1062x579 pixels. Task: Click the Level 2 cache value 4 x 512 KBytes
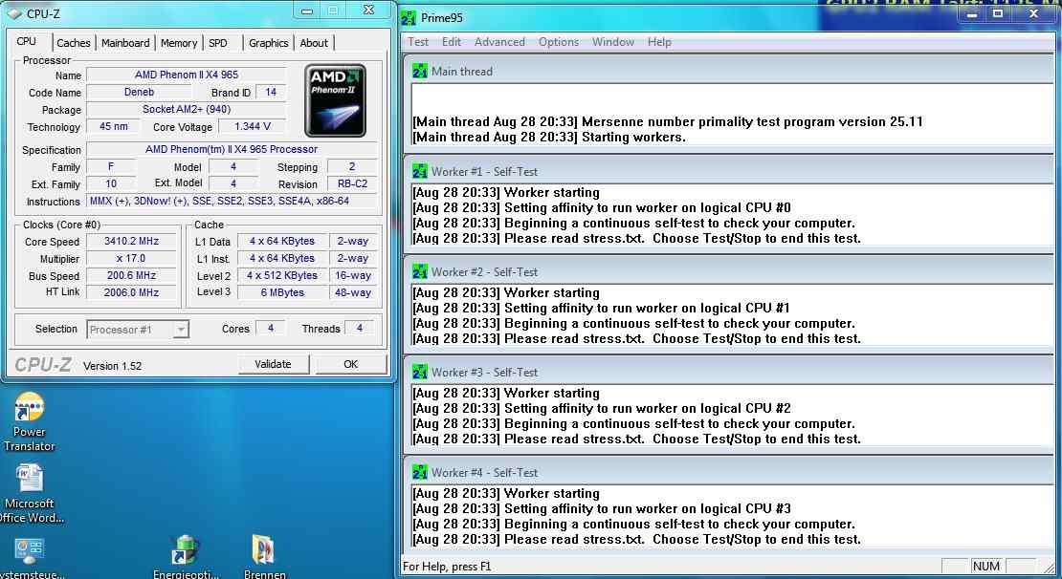[281, 275]
